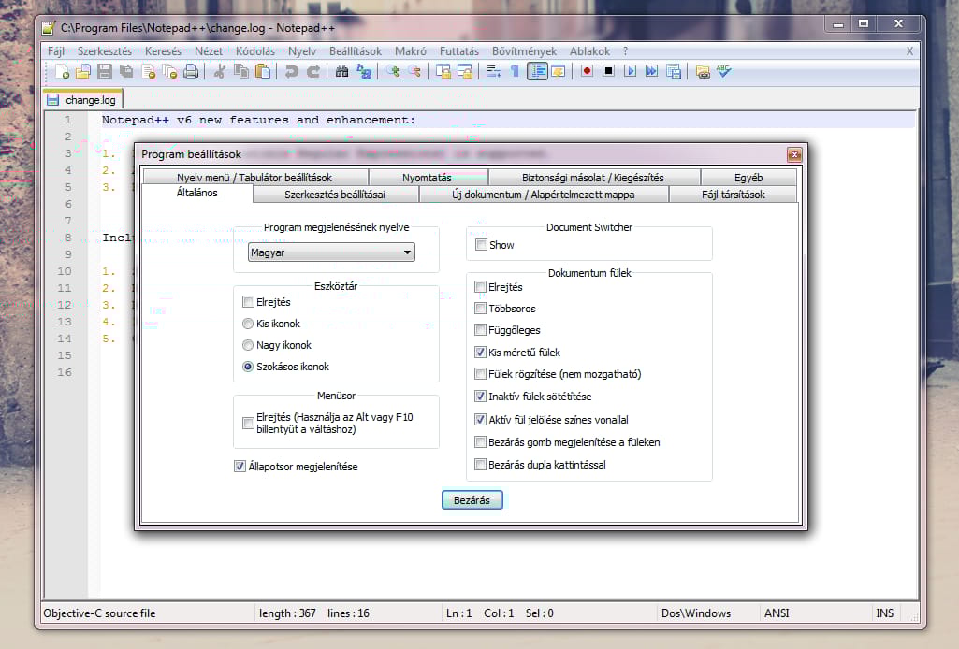The height and width of the screenshot is (649, 959).
Task: Click the Start macro recording red dot icon
Action: point(587,71)
